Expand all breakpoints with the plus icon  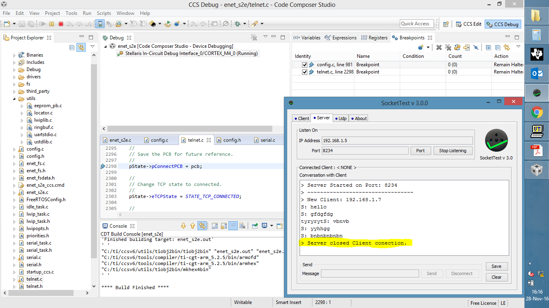[488, 47]
